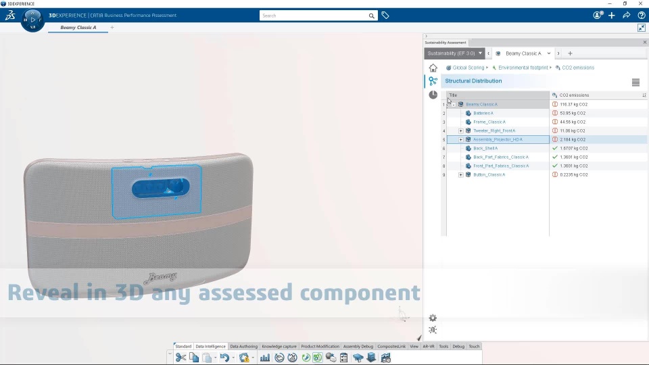Image resolution: width=649 pixels, height=365 pixels.
Task: Open the Share arrow in top bar
Action: 627,16
